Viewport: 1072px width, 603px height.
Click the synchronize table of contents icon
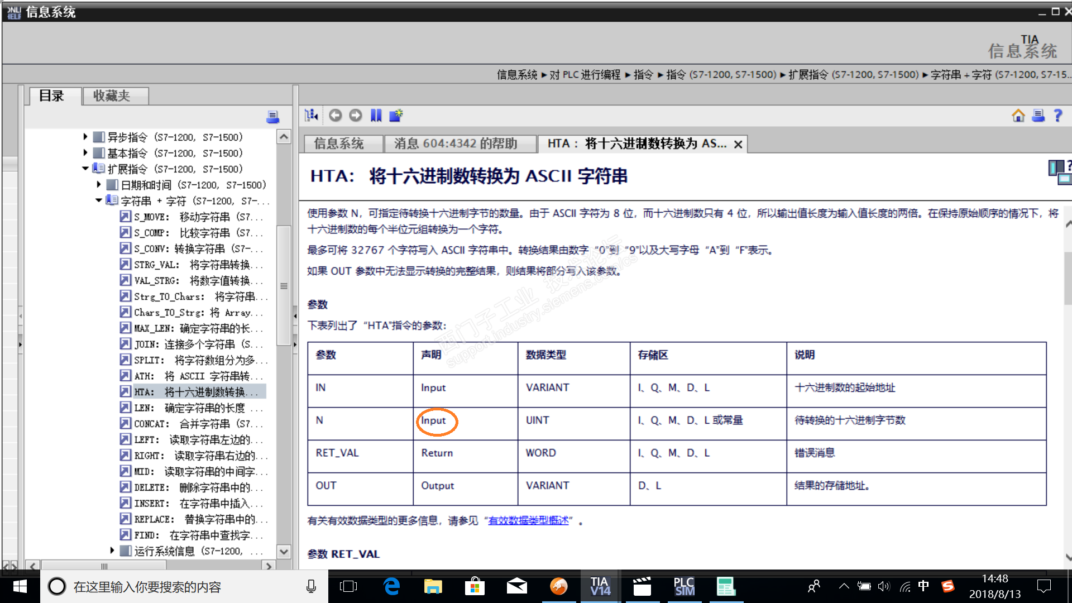click(311, 116)
